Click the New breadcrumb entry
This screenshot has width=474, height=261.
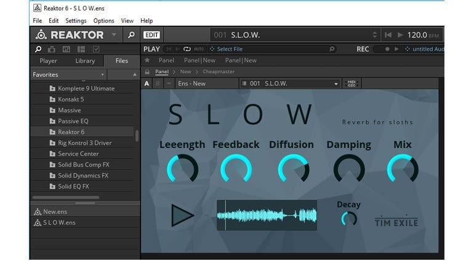coord(186,72)
